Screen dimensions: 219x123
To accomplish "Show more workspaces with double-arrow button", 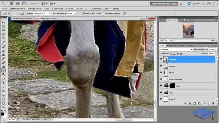I will point(181,4).
